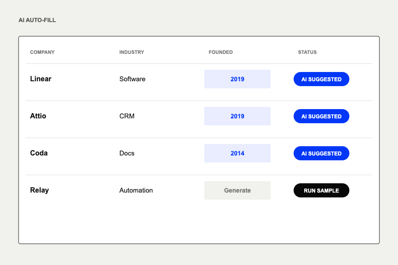Select the Relay company name
The height and width of the screenshot is (265, 398).
click(x=39, y=190)
